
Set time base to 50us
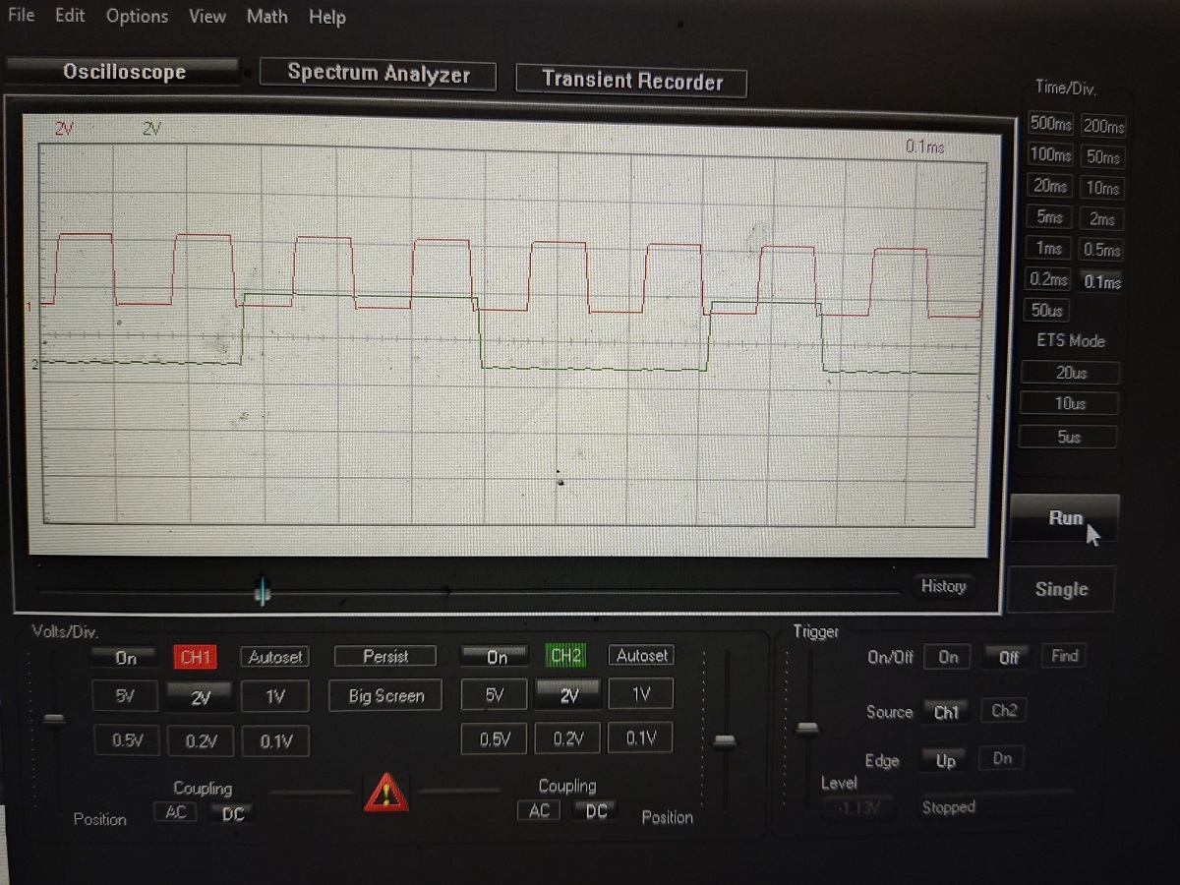pyautogui.click(x=1048, y=311)
